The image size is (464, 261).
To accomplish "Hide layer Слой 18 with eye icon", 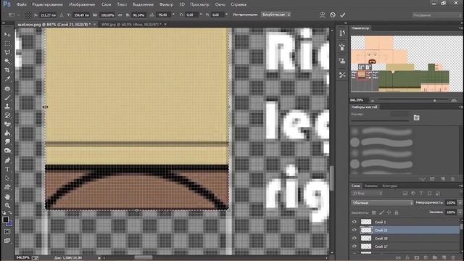I will pos(355,238).
